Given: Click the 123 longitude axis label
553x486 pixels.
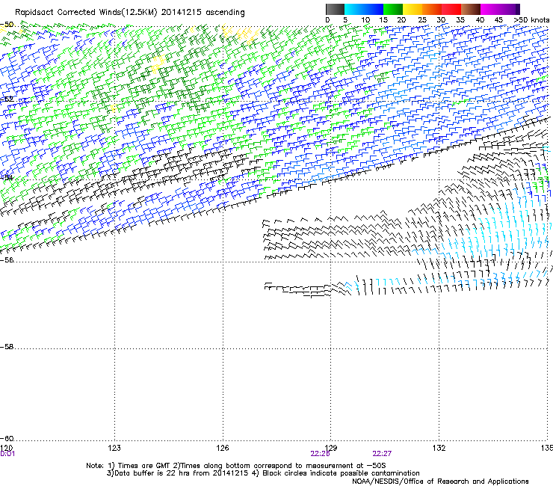Looking at the screenshot, I should click(114, 448).
